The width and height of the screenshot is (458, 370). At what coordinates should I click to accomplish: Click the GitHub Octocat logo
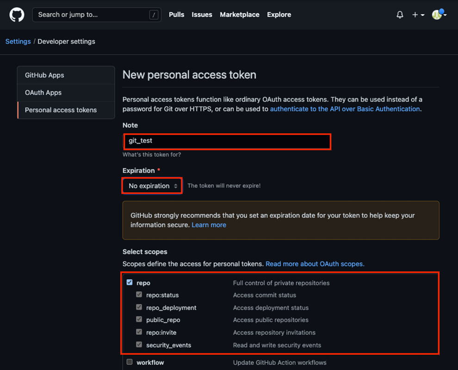point(17,15)
